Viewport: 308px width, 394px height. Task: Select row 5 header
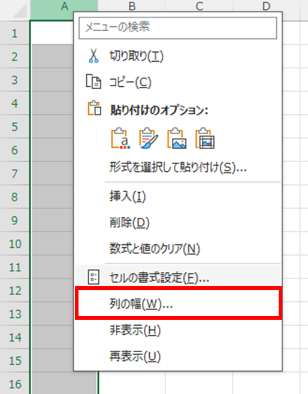coord(14,127)
